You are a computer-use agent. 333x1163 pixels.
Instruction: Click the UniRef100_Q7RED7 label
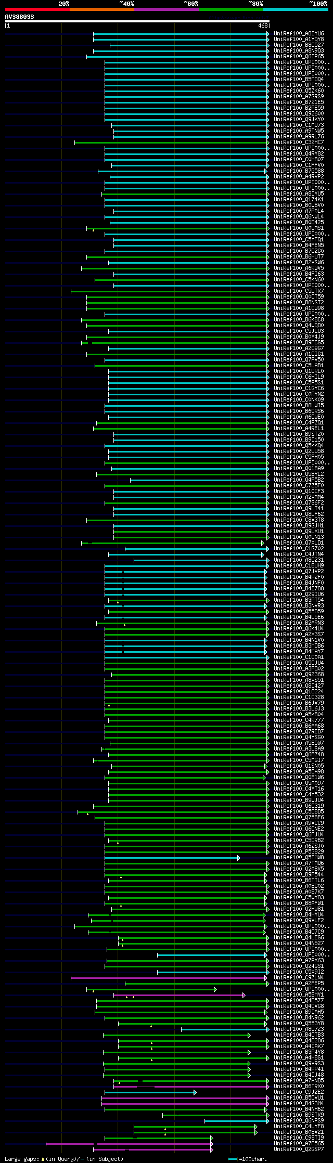pyautogui.click(x=299, y=731)
